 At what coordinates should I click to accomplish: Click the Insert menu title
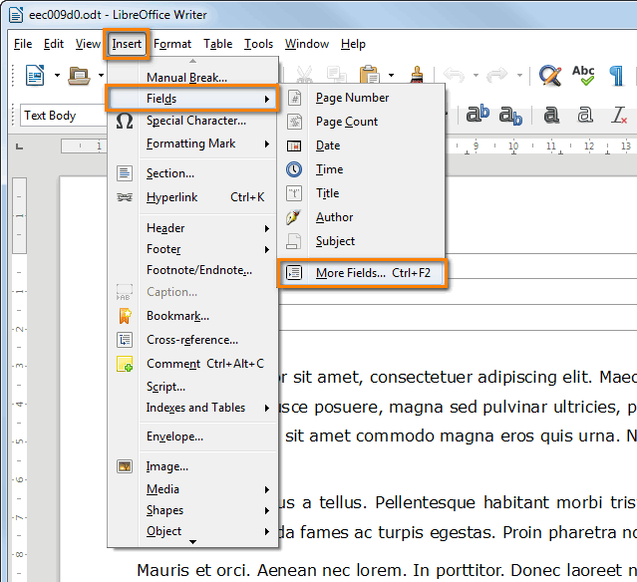127,44
